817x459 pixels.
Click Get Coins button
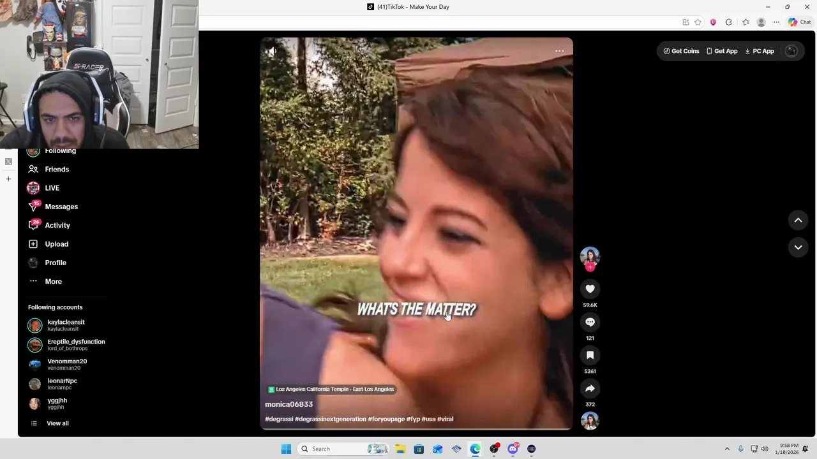tap(681, 51)
